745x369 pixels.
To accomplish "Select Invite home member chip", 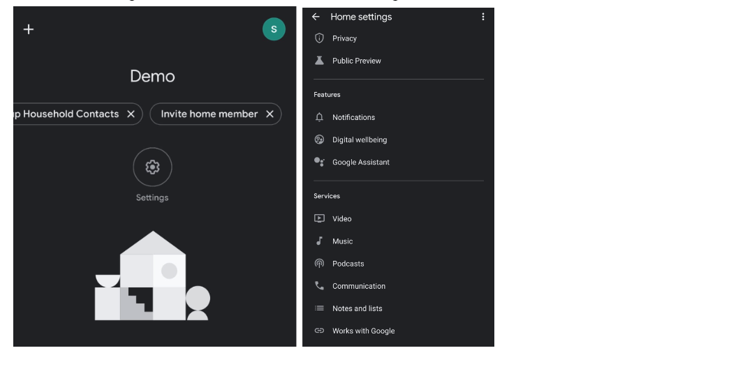I will [209, 114].
